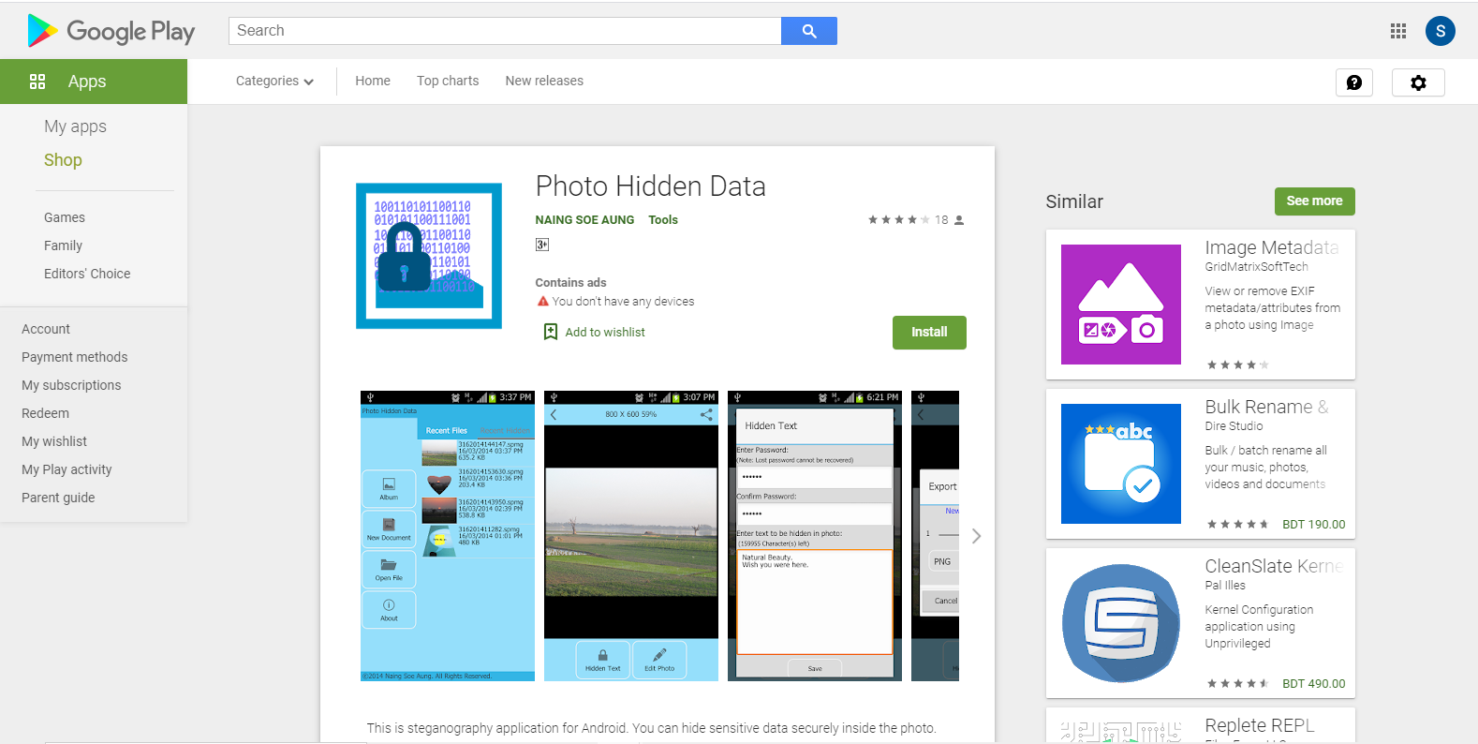Expand the Categories dropdown

(274, 82)
